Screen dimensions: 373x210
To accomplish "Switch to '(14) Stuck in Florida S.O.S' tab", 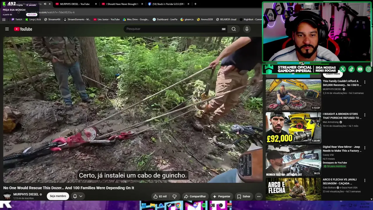I will click(168, 4).
